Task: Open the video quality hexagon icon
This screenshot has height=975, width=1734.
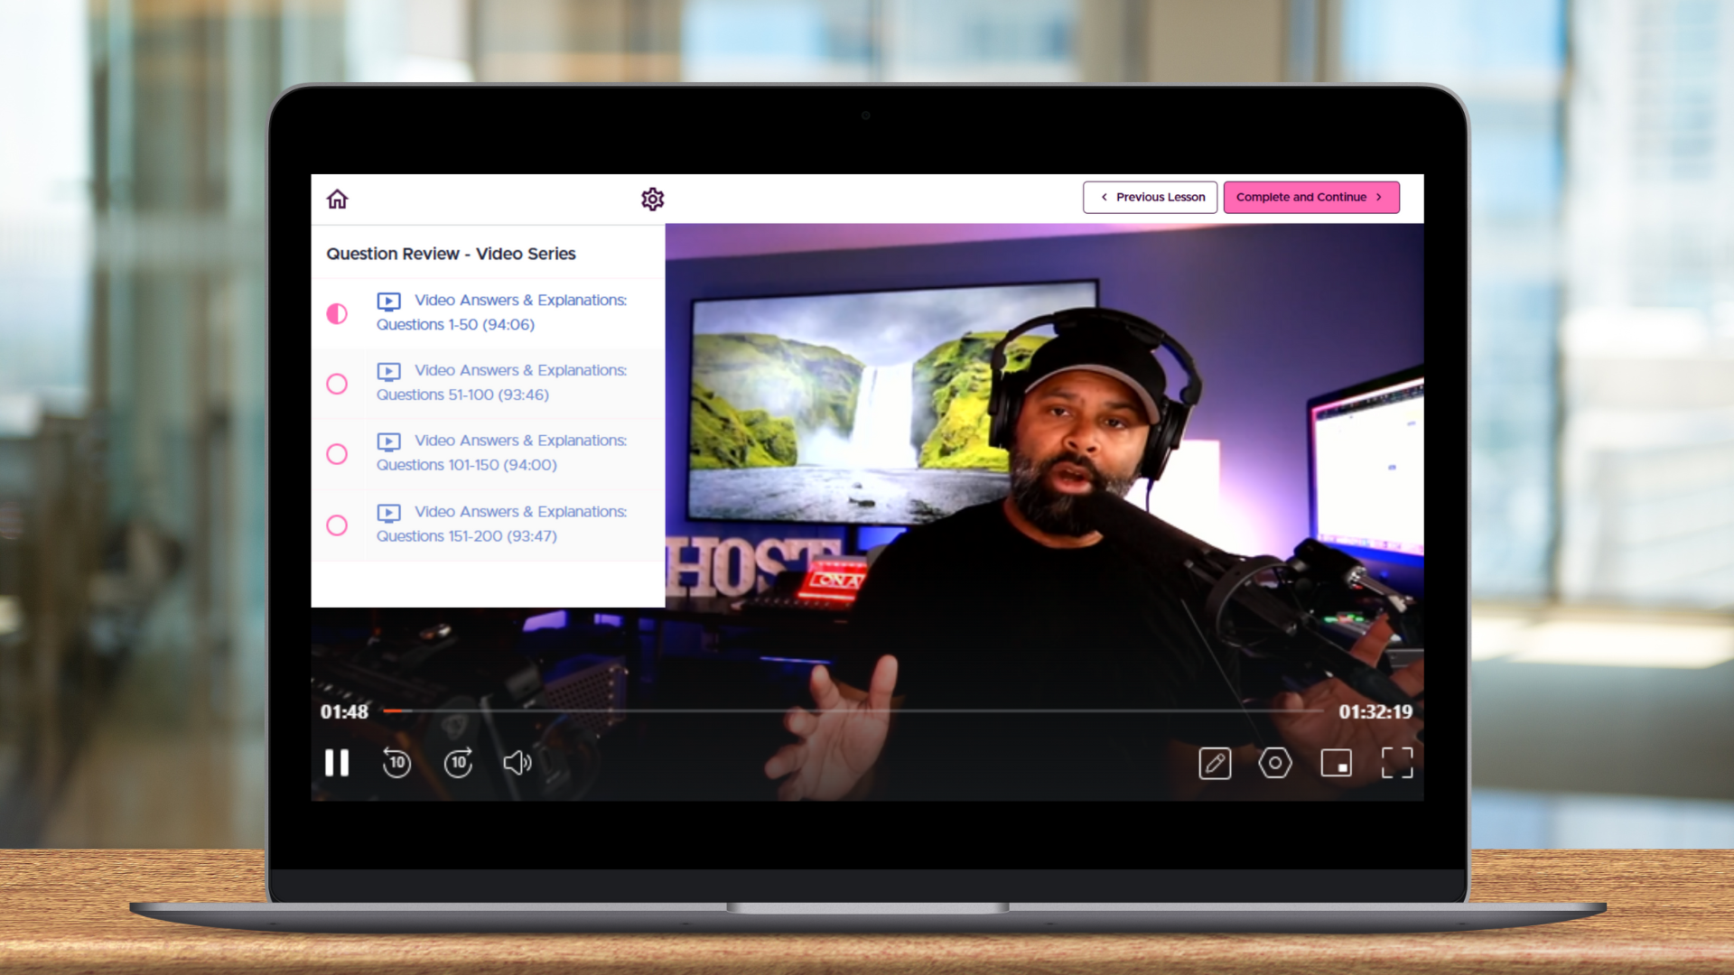Action: coord(1275,764)
